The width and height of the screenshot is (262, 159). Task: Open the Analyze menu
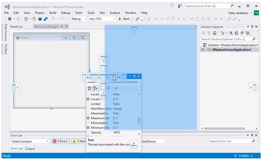115,13
